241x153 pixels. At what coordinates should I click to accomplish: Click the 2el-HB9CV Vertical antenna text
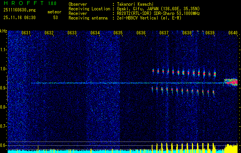coord(149,18)
